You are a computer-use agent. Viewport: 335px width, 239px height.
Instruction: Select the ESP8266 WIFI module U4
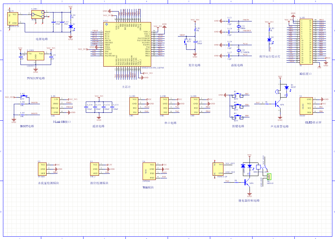[149, 171]
